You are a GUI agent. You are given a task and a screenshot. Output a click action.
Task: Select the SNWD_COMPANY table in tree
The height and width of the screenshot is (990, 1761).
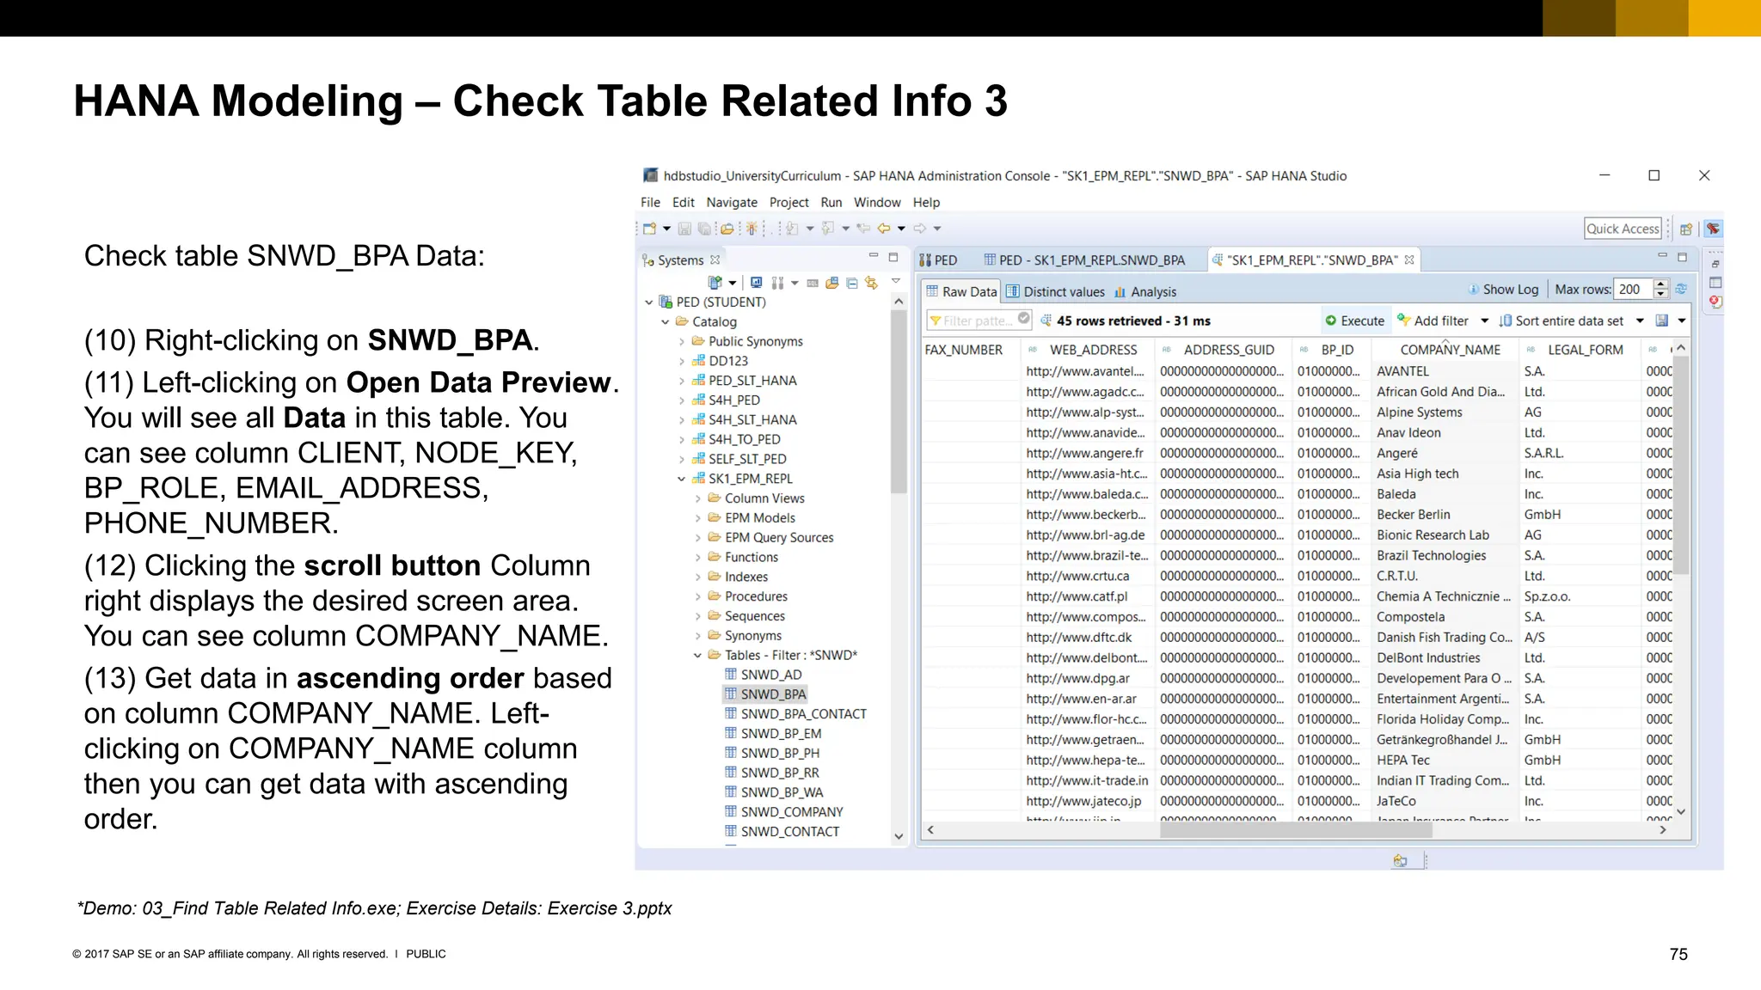pyautogui.click(x=791, y=812)
